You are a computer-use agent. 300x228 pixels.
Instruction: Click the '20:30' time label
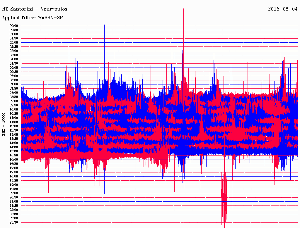pyautogui.click(x=14, y=197)
